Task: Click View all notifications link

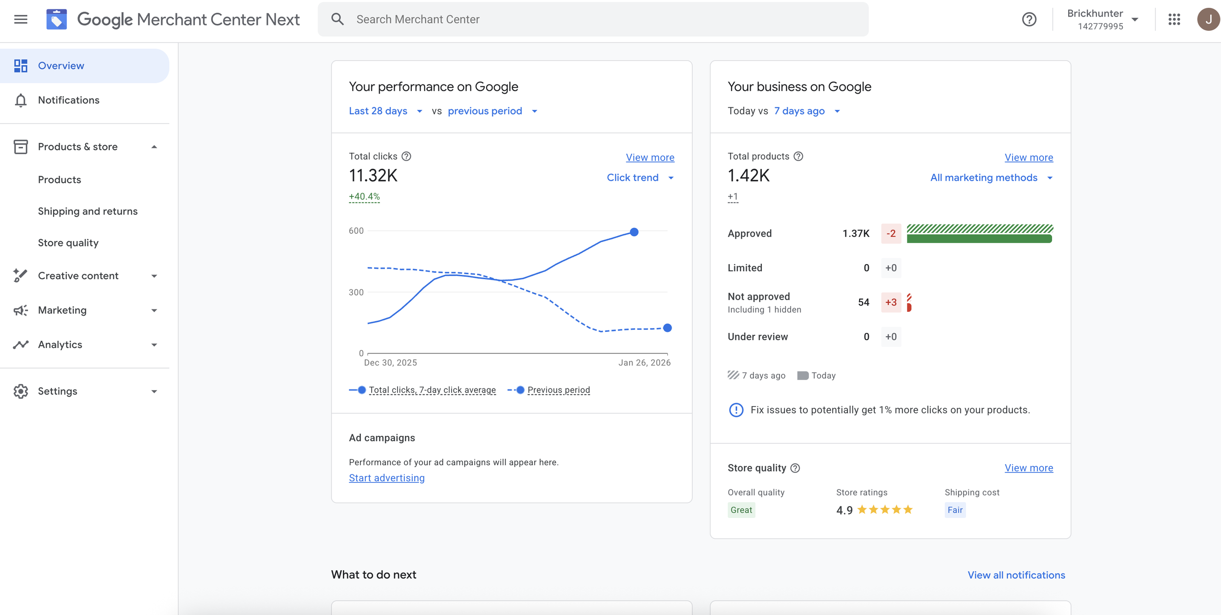Action: click(x=1016, y=575)
